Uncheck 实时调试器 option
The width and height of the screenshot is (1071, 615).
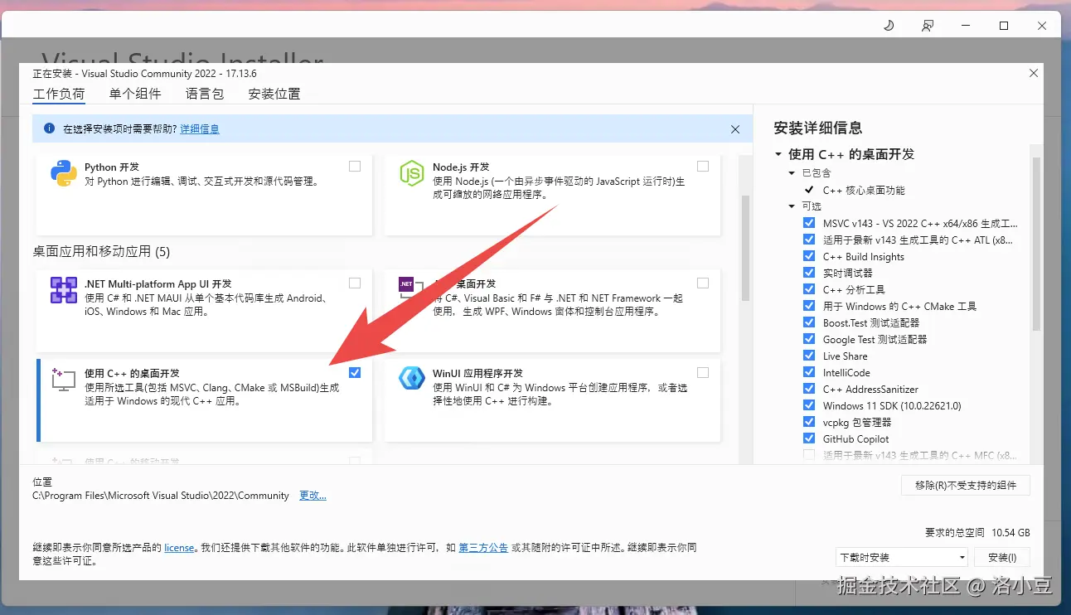[x=809, y=273]
